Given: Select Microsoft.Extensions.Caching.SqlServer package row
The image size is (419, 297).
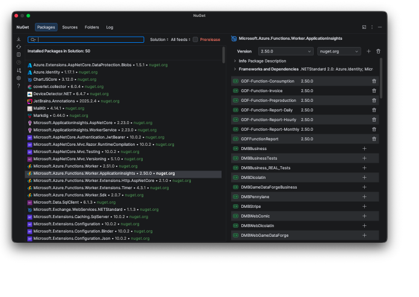Looking at the screenshot, I should point(123,216).
